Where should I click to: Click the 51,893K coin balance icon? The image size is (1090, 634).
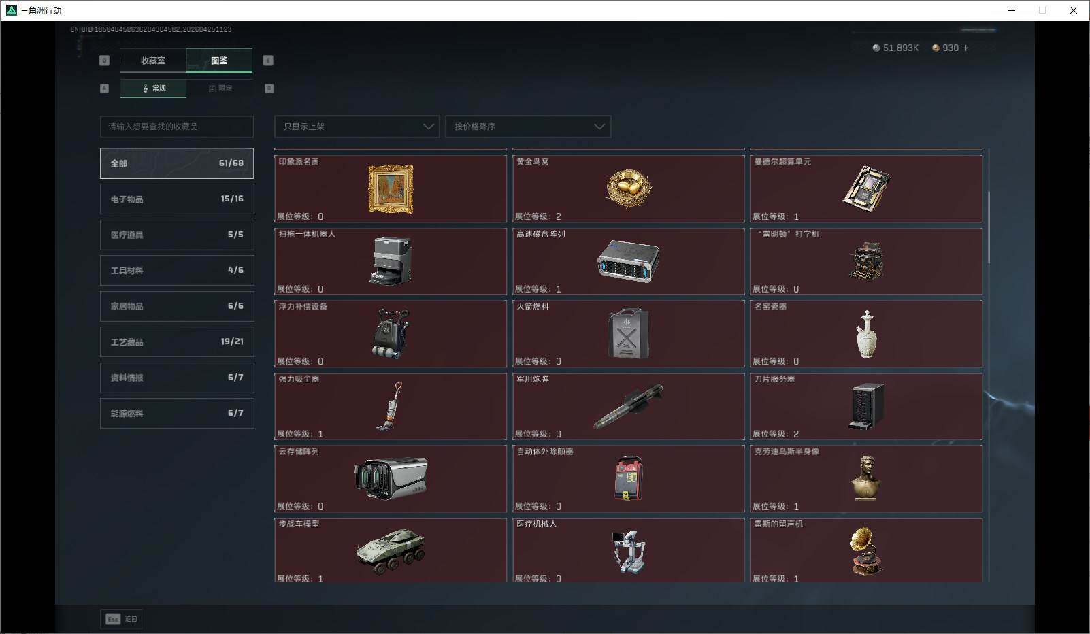[876, 48]
